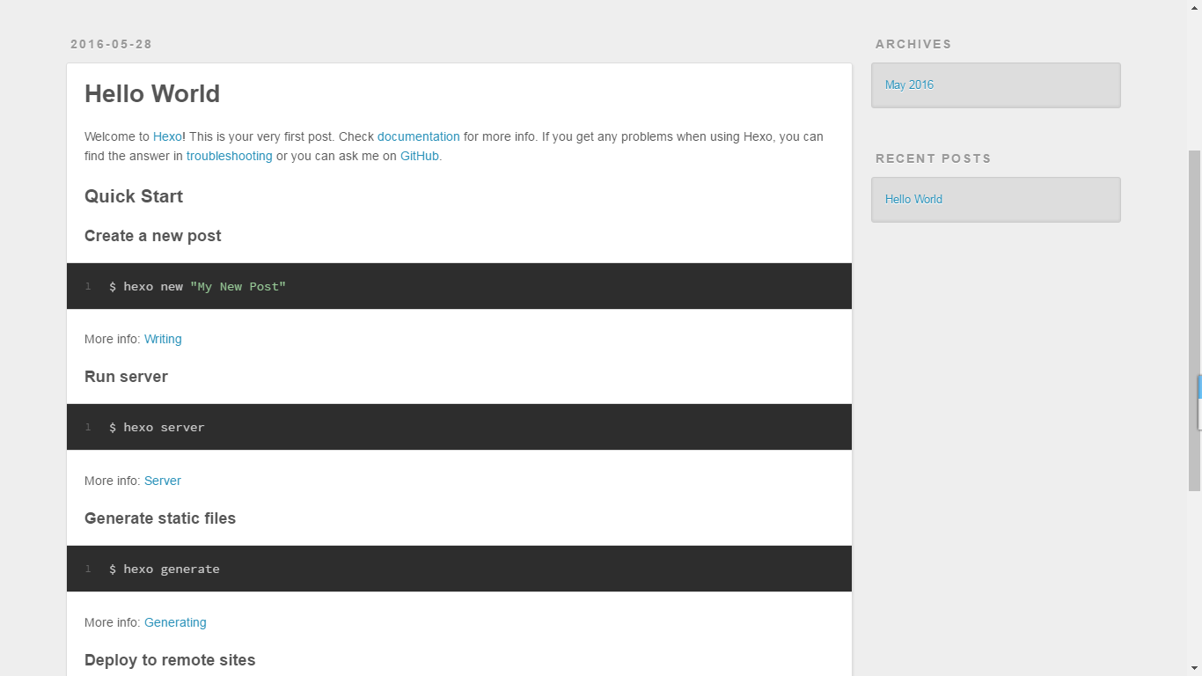Click the Create a new post heading
This screenshot has width=1202, height=676.
coord(152,236)
